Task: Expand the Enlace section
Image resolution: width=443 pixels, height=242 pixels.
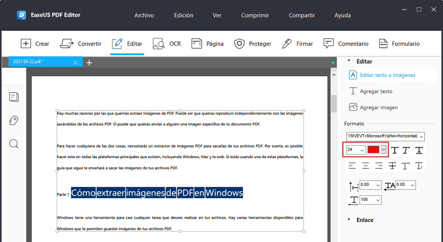Action: tap(349, 219)
